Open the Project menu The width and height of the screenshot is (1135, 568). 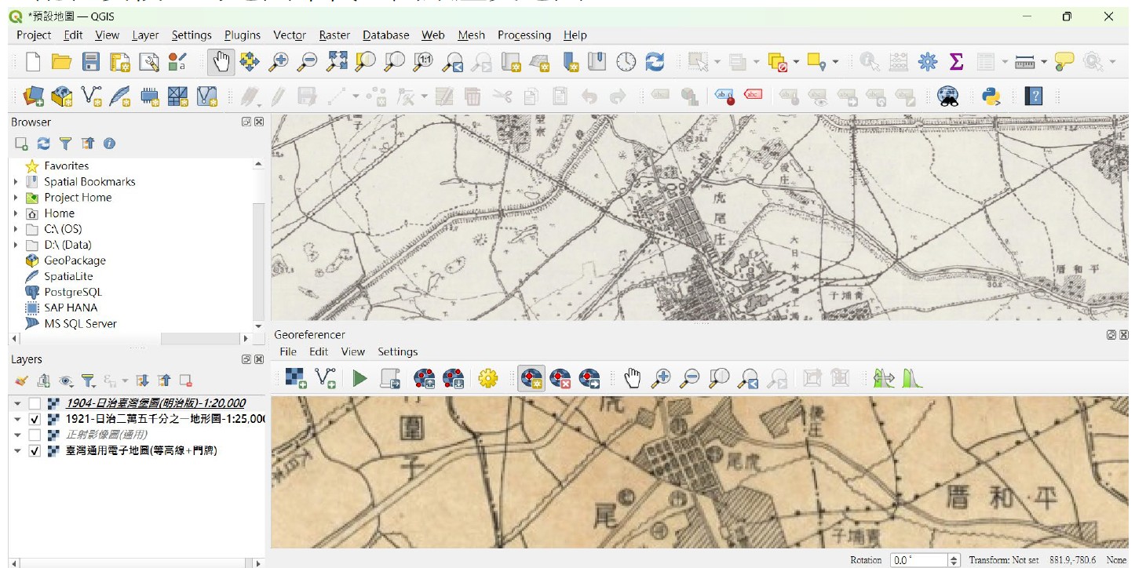[x=34, y=35]
